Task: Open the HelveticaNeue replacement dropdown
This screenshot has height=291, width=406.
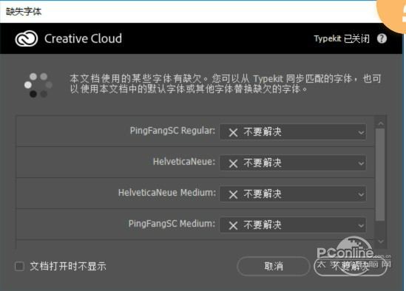Action: [293, 163]
